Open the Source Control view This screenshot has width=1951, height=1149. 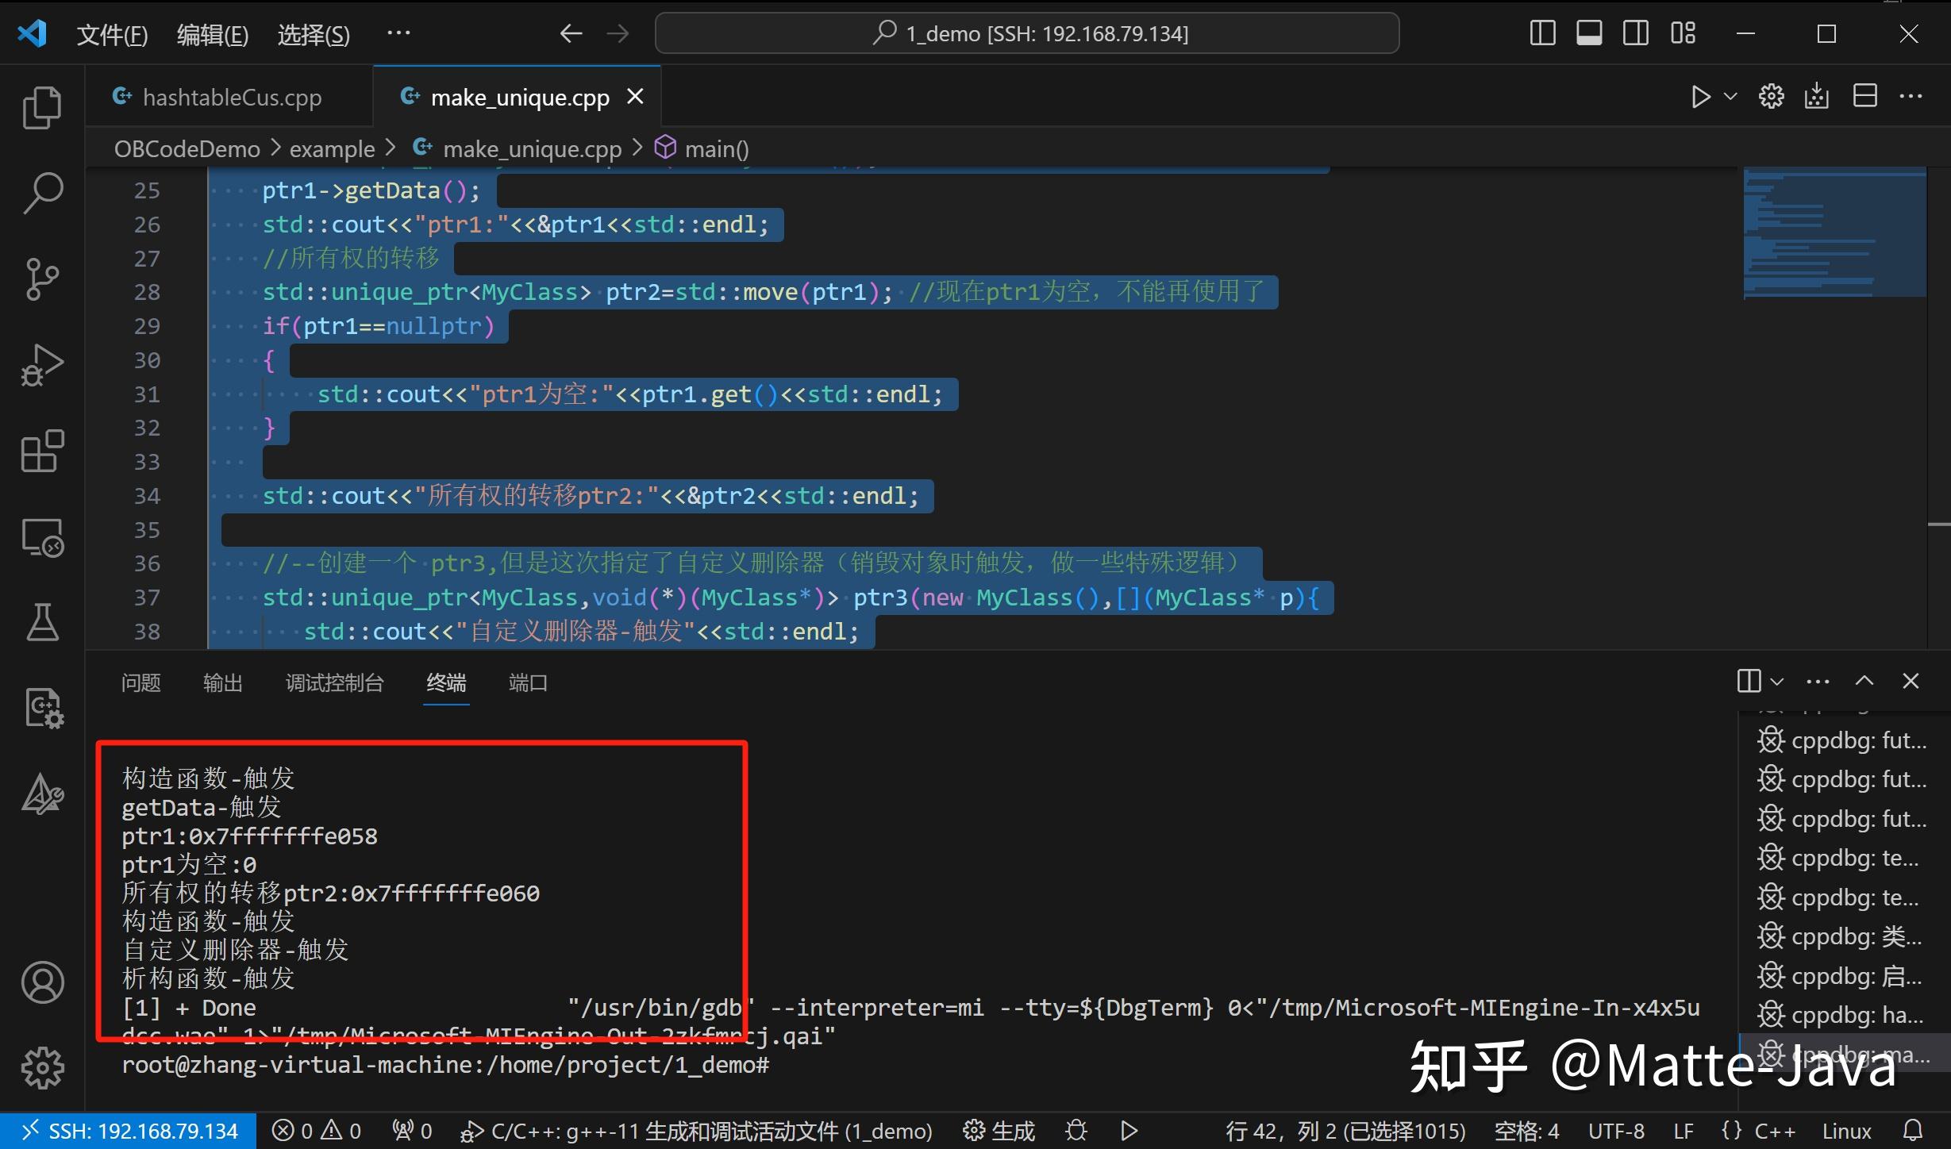41,279
